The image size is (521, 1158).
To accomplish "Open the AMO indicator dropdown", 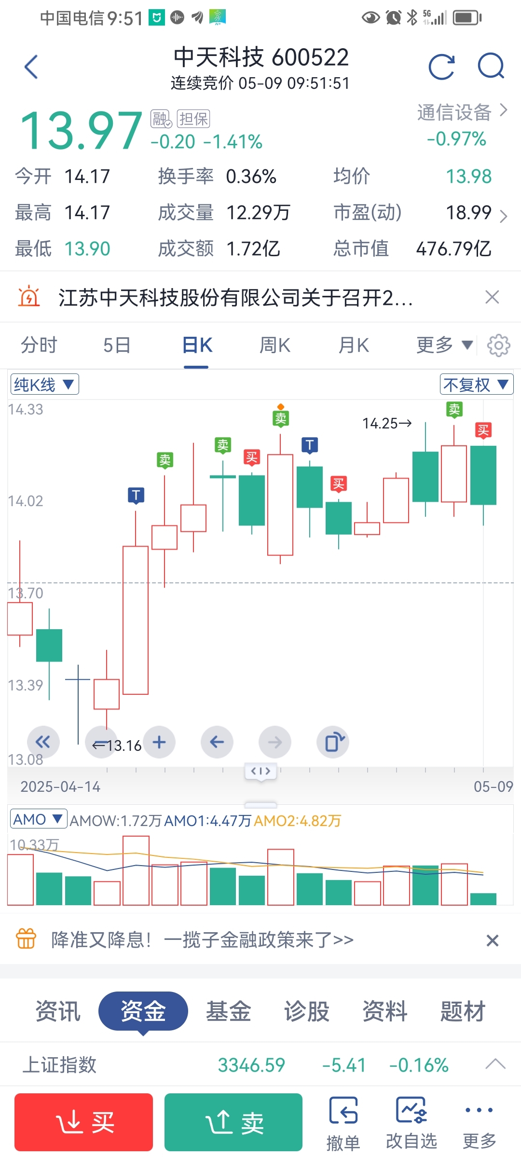I will tap(39, 819).
